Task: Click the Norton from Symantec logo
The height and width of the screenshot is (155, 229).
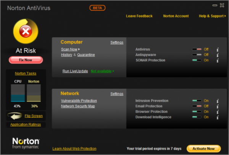Action: click(x=26, y=143)
